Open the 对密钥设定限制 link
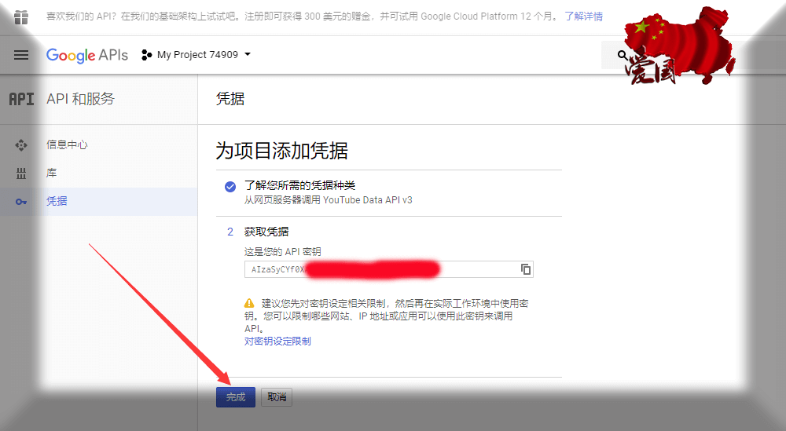The width and height of the screenshot is (786, 431). pos(277,342)
